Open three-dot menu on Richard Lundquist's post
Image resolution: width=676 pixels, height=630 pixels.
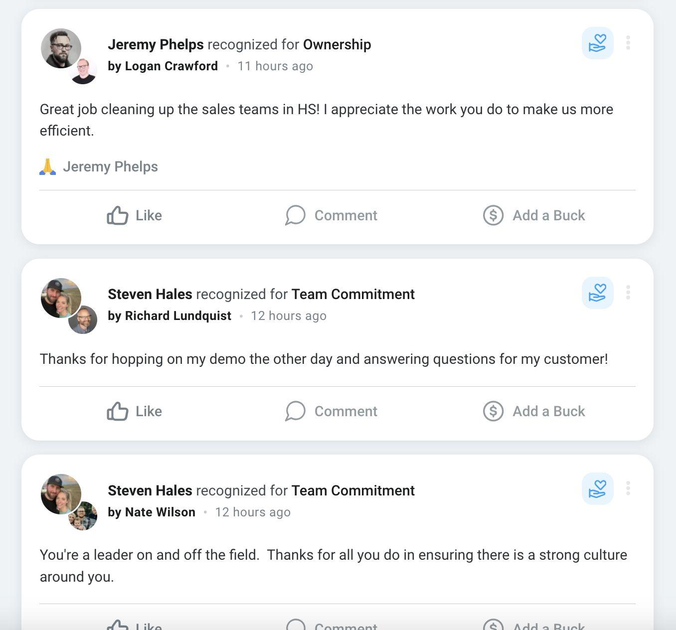(x=628, y=293)
